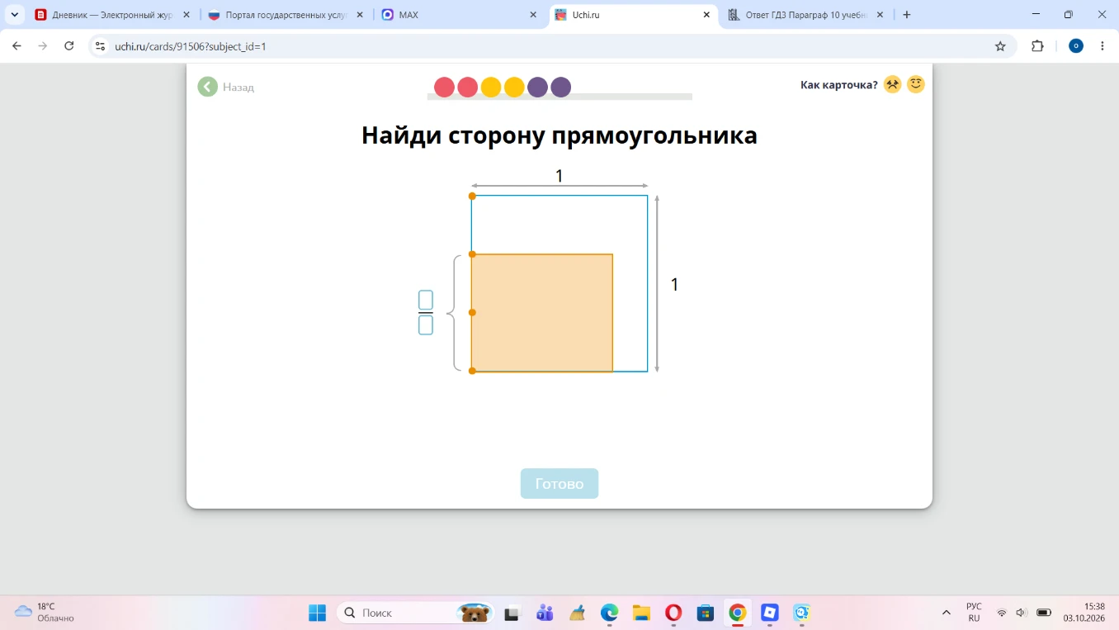Screen dimensions: 1119x630
Task: Expand the tab search dropdown arrow
Action: pos(14,15)
